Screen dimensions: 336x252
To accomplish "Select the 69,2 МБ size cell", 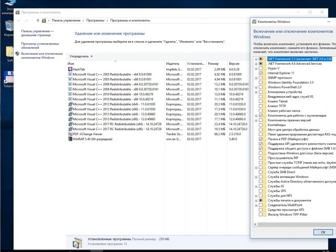I will 220,134.
